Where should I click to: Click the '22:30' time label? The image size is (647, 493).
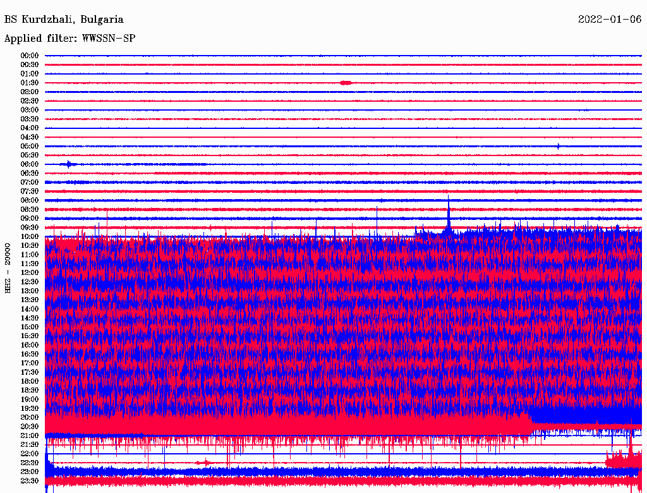tap(30, 463)
